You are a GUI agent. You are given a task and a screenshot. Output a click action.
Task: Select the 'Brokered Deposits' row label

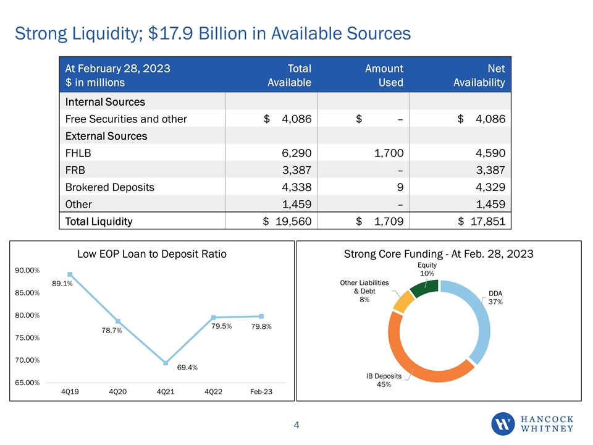click(x=106, y=186)
